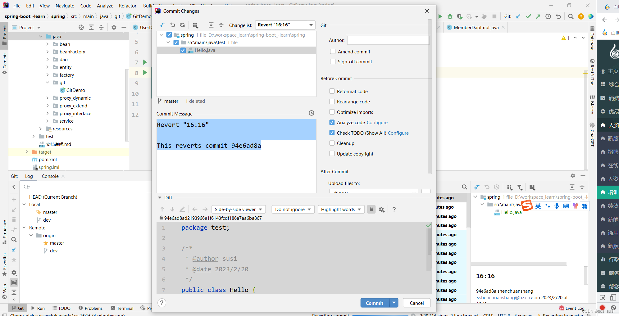
Task: Open the Analyze menu
Action: tap(105, 6)
